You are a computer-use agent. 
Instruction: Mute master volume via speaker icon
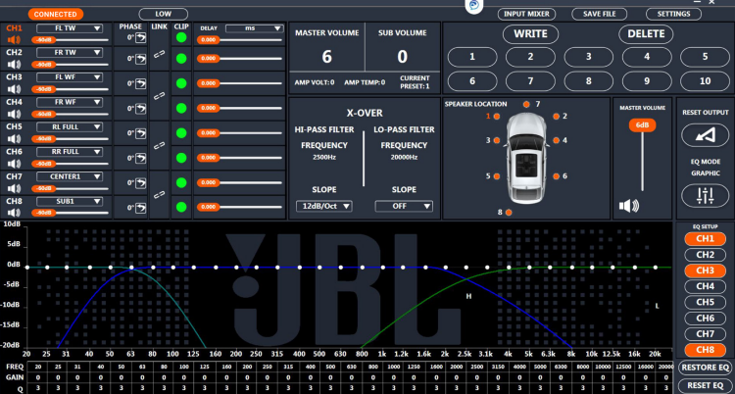[x=628, y=206]
